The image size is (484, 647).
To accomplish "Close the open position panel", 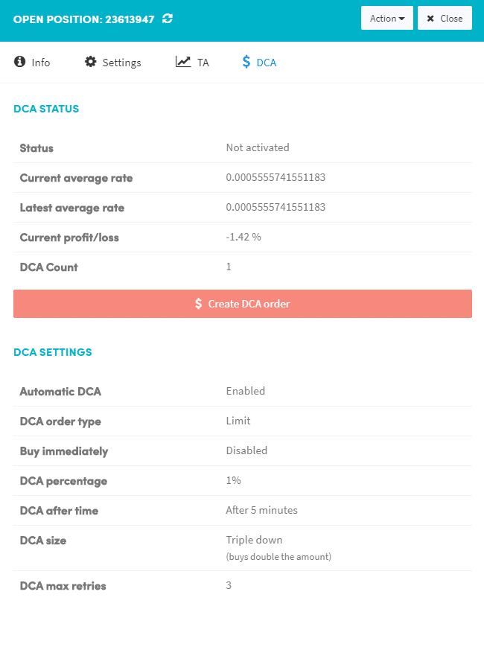I will [445, 18].
